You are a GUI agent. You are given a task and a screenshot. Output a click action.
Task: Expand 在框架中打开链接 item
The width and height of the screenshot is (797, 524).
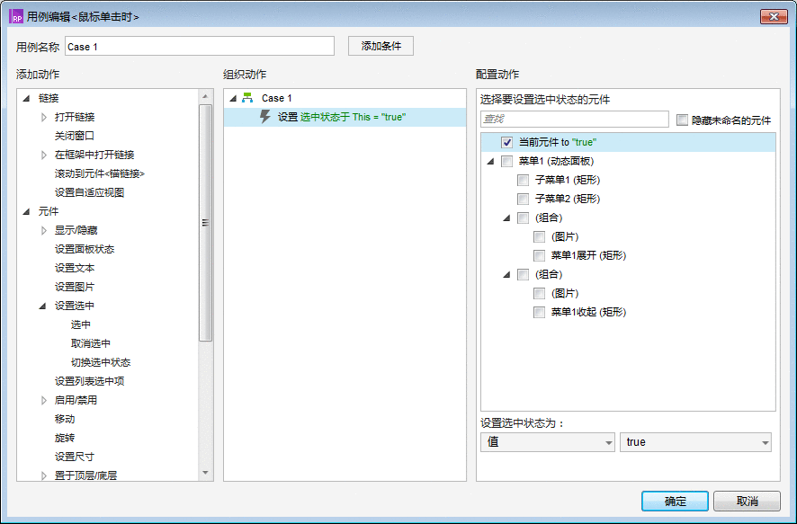(x=44, y=155)
